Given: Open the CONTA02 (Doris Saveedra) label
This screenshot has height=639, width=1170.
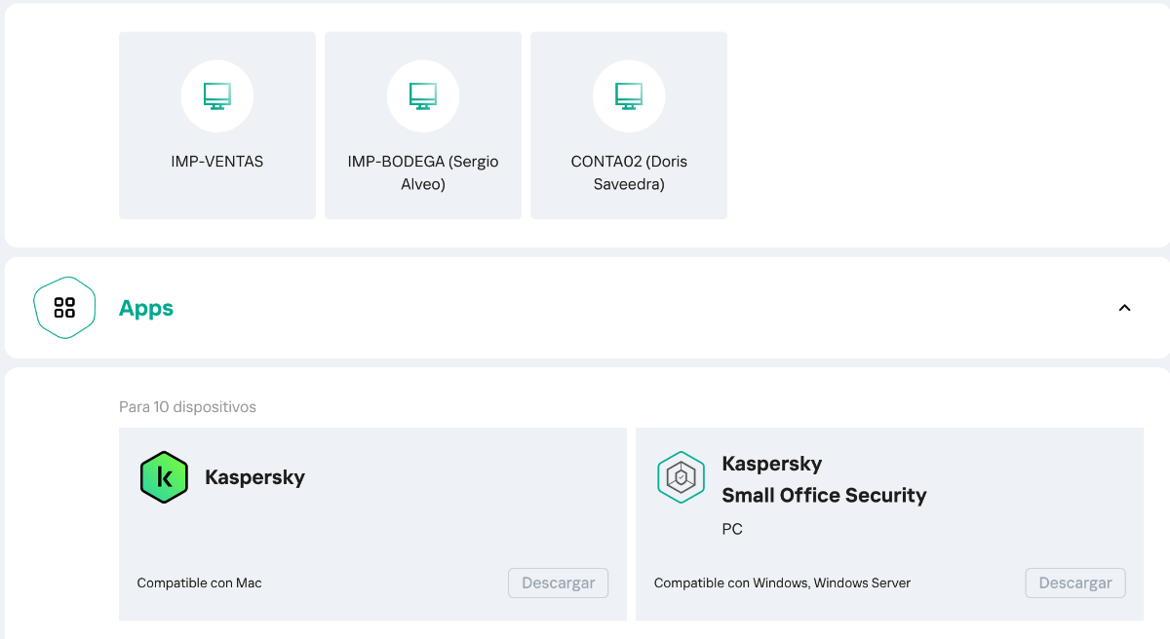Looking at the screenshot, I should [629, 172].
